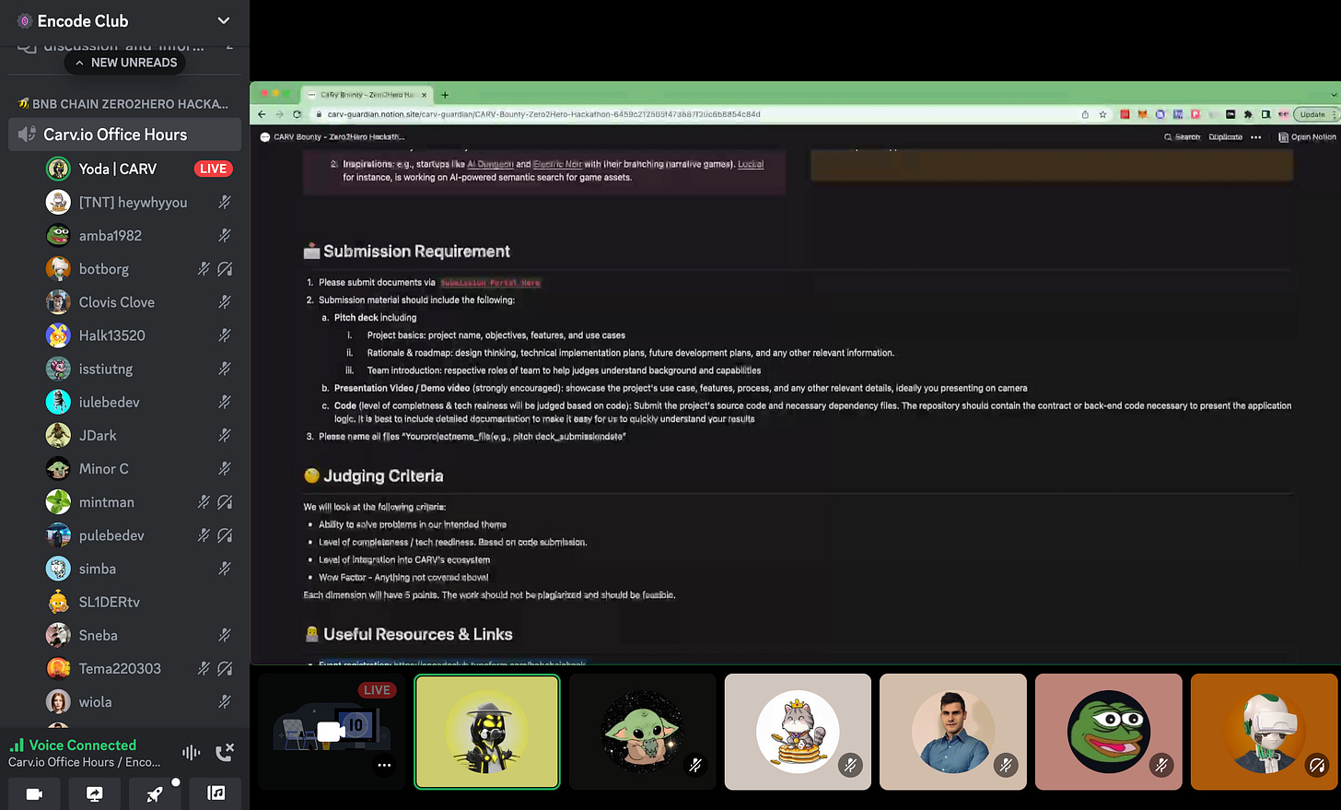Click the browser address bar URL
This screenshot has height=810, width=1341.
pos(543,114)
